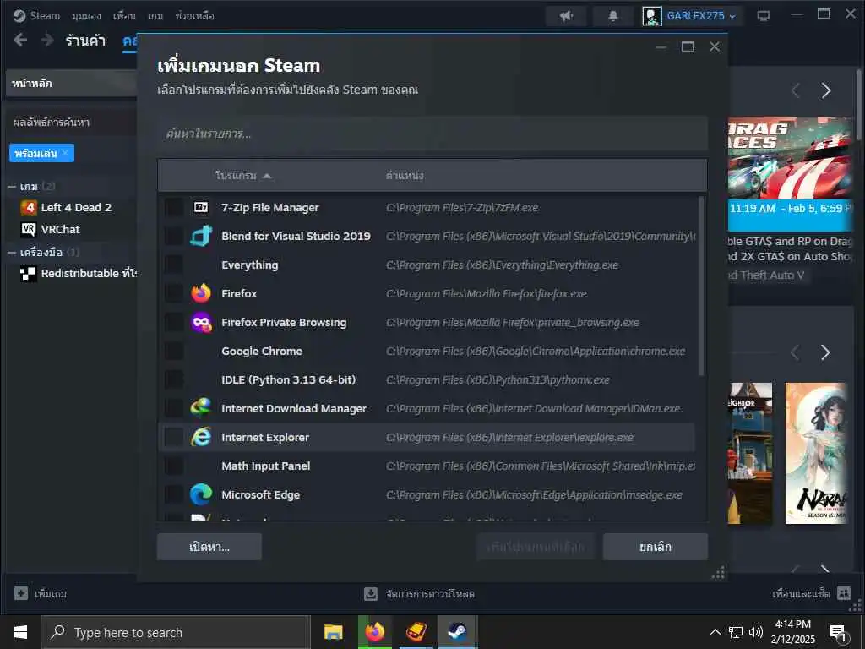Viewport: 865px width, 649px height.
Task: Open the Action Center notification icon
Action: pos(838,633)
